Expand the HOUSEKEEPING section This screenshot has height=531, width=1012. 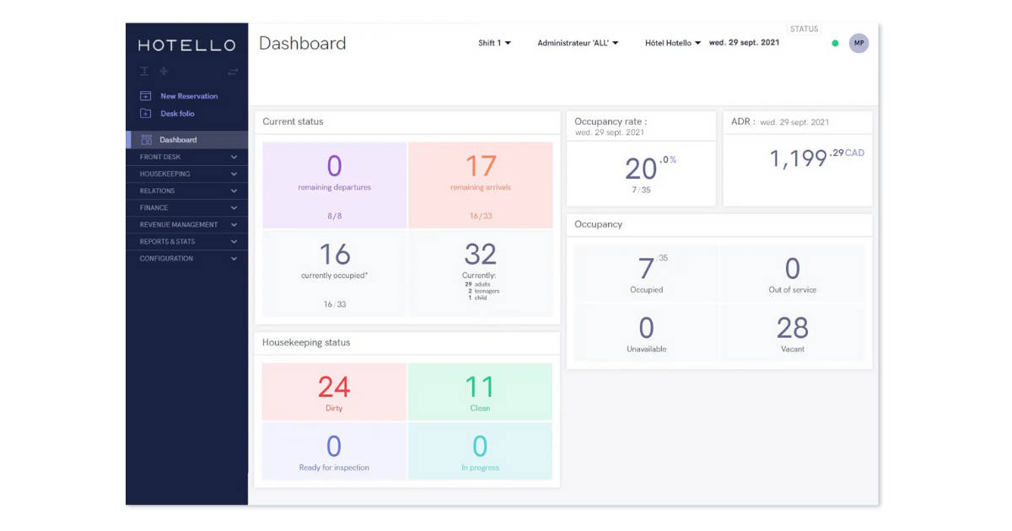tap(186, 174)
